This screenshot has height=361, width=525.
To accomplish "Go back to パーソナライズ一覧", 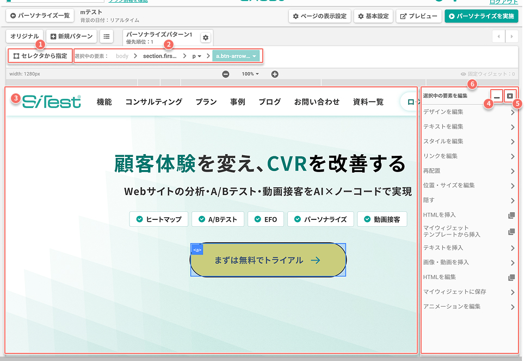I will point(40,16).
